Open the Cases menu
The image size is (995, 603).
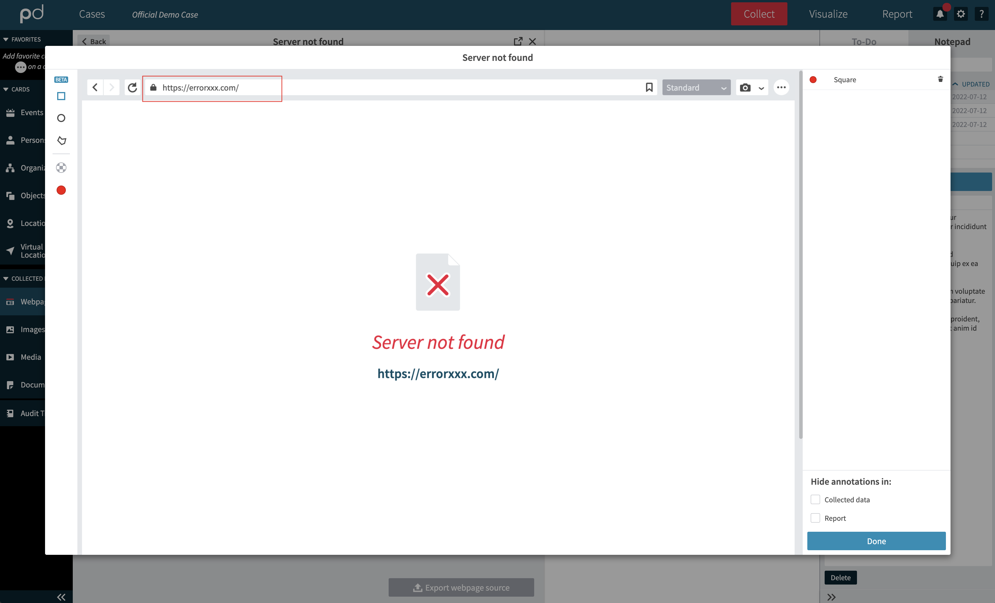point(92,14)
